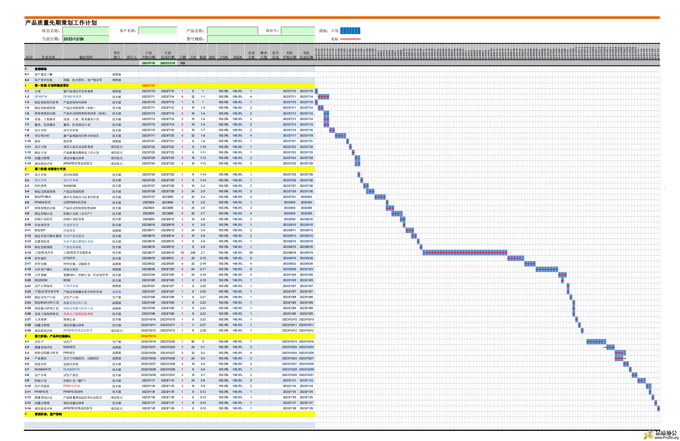This screenshot has height=441, width=680.
Task: Click the Gantt bar for 试生产 row 3-1
Action: [596, 342]
